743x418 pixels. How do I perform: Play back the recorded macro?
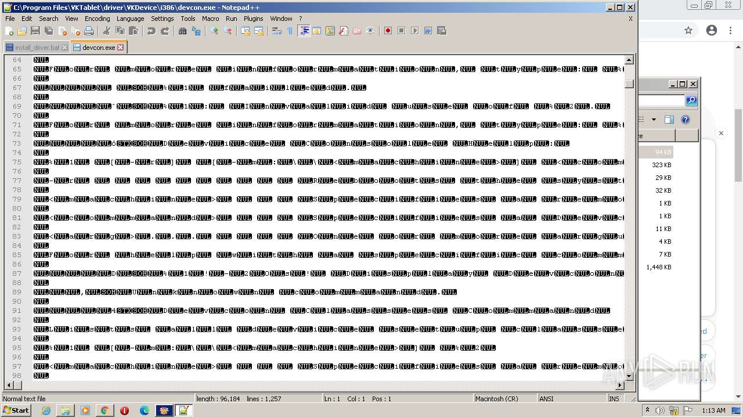click(x=414, y=31)
